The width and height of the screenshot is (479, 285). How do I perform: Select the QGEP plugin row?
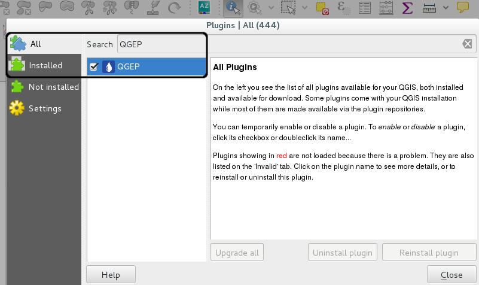tap(147, 66)
